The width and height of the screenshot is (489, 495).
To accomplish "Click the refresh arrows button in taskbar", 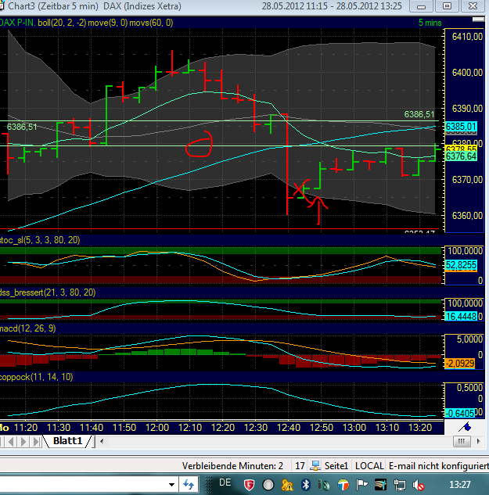I will pos(189,484).
